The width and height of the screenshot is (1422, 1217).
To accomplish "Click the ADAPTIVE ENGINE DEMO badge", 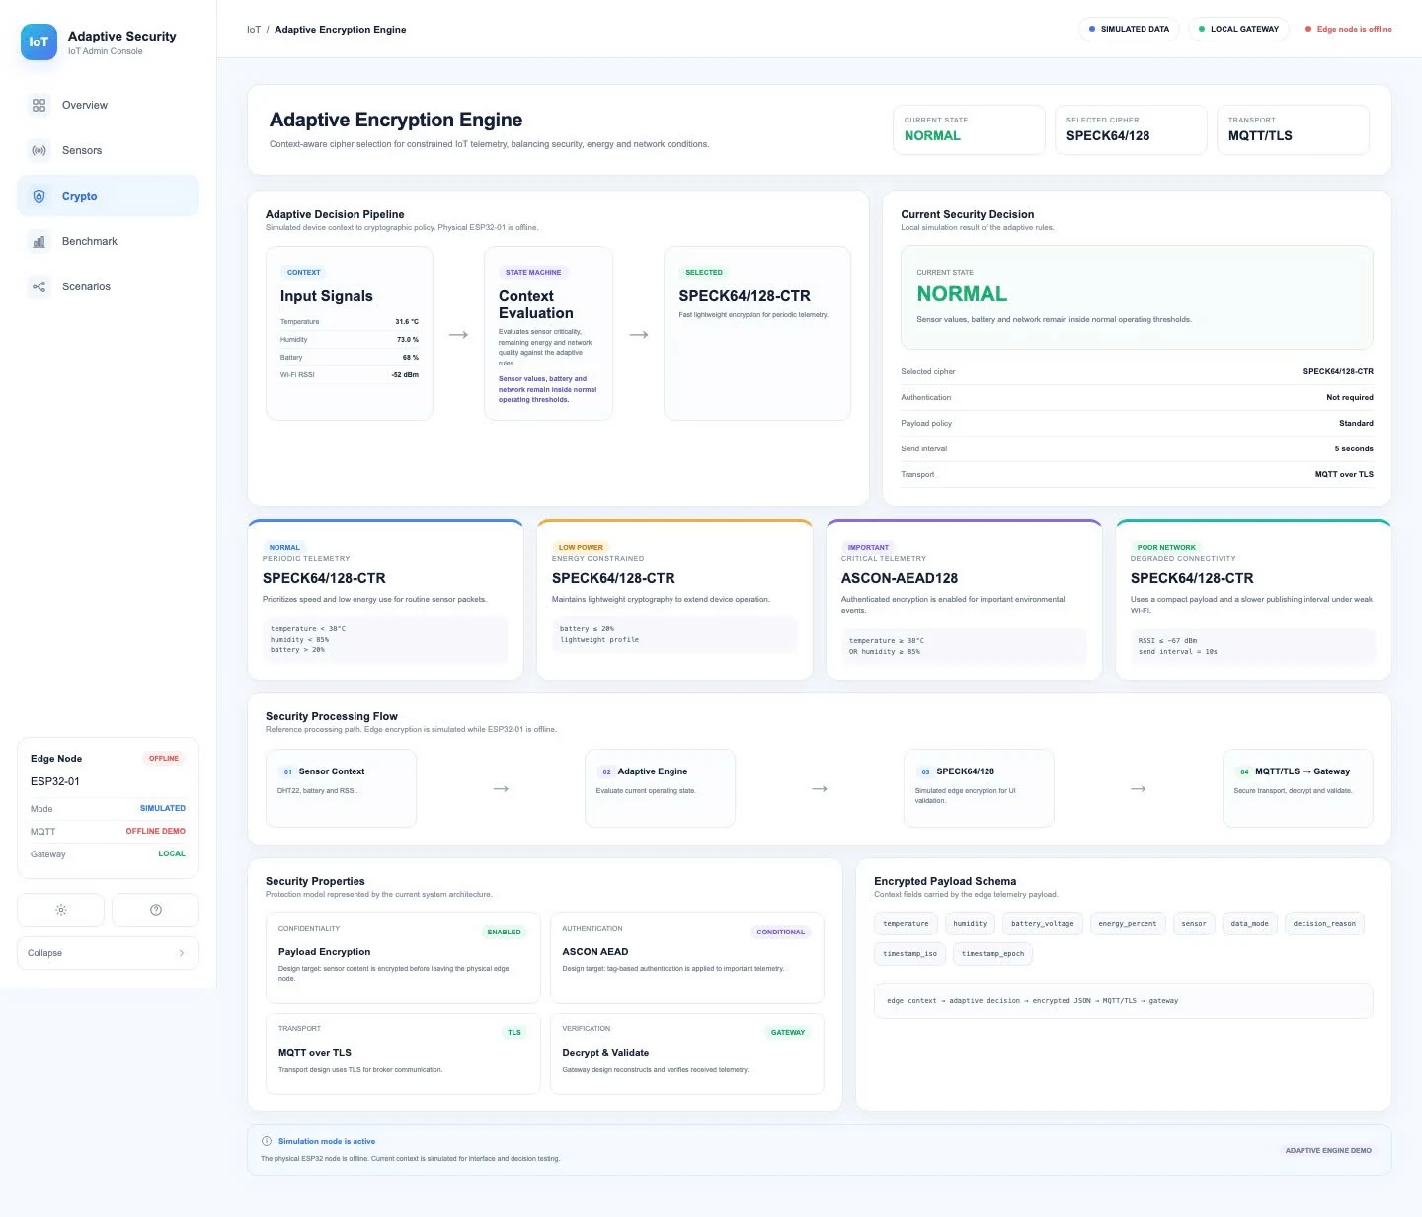I will coord(1328,1150).
